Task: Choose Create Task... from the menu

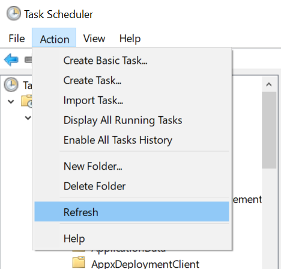Action: [x=131, y=81]
